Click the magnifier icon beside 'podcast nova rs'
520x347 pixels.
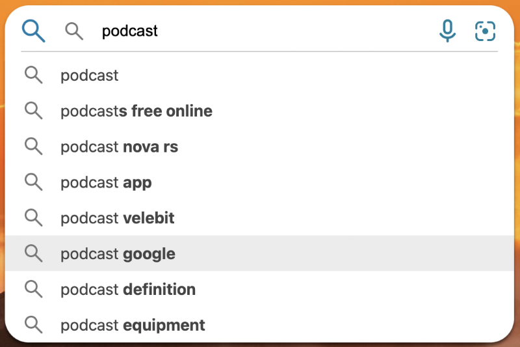pos(34,146)
